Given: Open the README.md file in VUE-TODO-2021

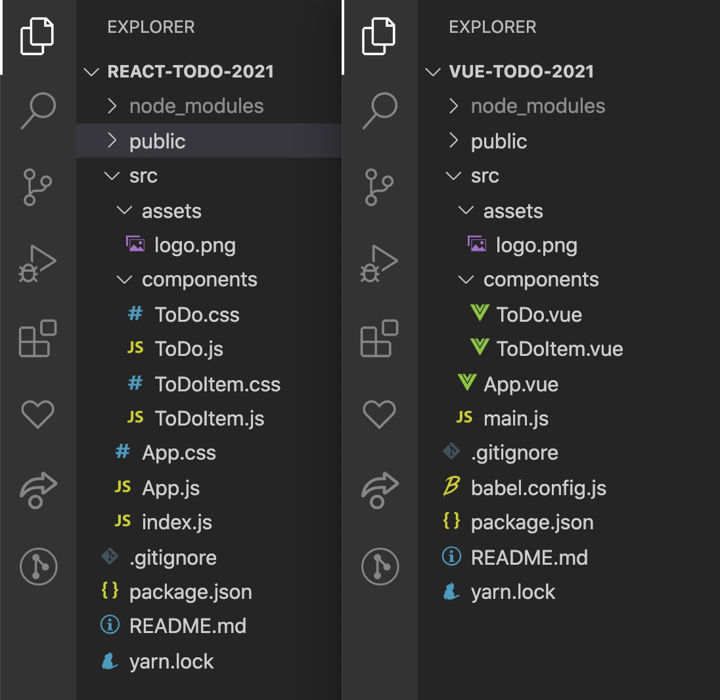Looking at the screenshot, I should coord(530,557).
